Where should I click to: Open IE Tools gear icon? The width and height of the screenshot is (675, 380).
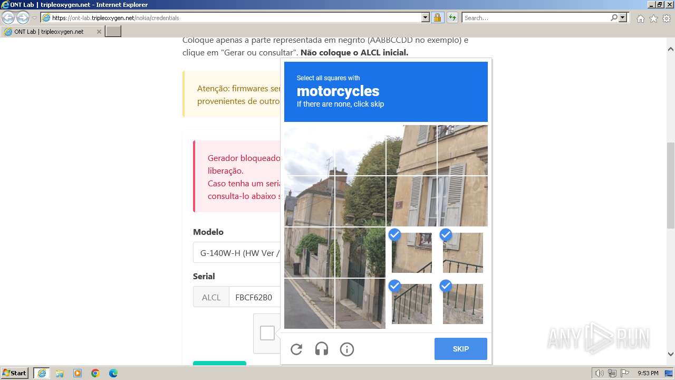(x=667, y=18)
